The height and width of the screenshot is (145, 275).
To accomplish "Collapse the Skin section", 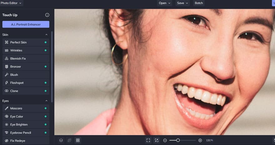I will pyautogui.click(x=47, y=35).
